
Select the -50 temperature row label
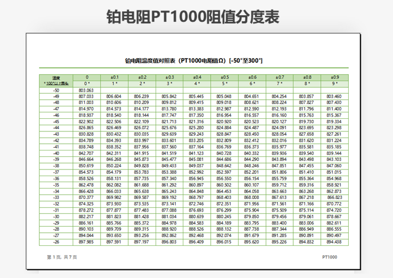pos(56,90)
